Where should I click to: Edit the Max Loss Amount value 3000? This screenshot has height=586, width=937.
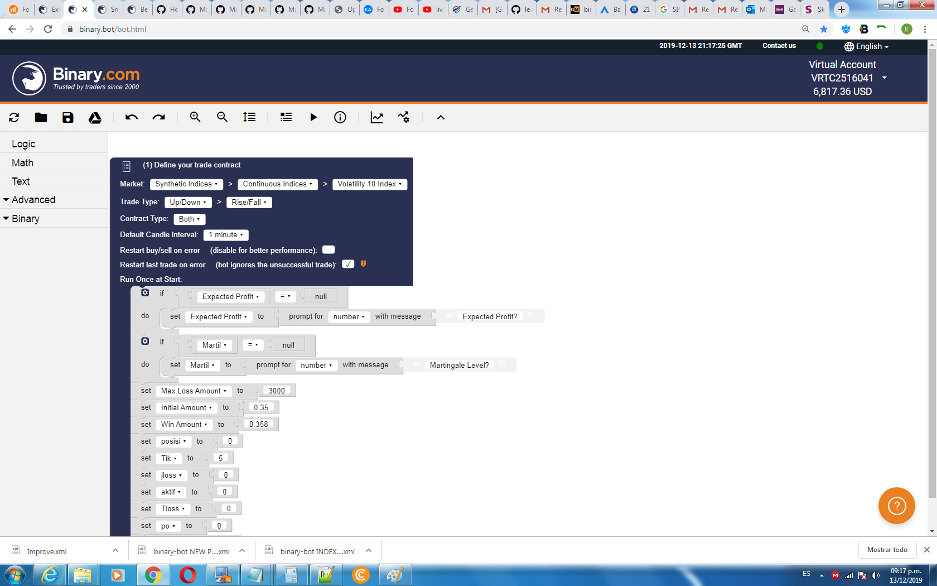[x=277, y=390]
